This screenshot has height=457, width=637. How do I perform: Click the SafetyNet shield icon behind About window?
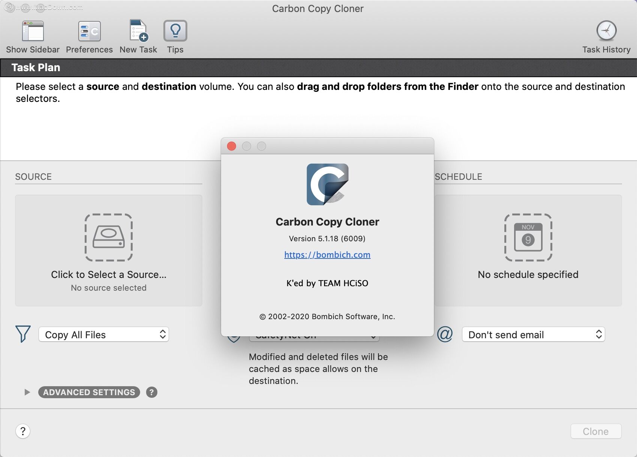tap(234, 339)
